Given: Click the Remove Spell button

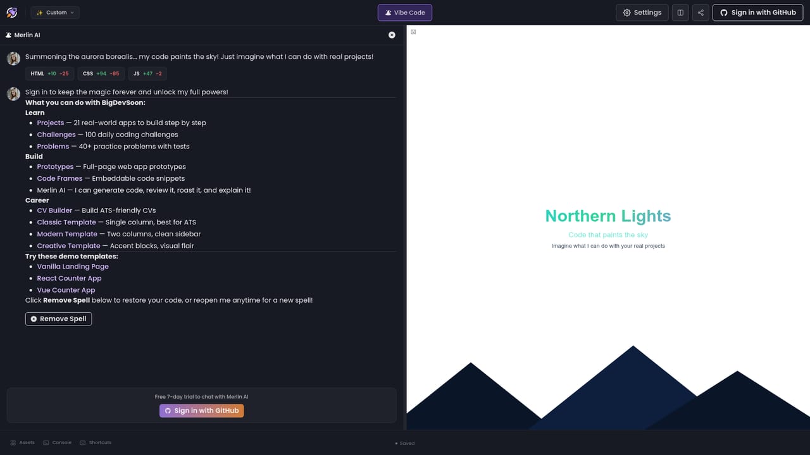Looking at the screenshot, I should [x=58, y=318].
